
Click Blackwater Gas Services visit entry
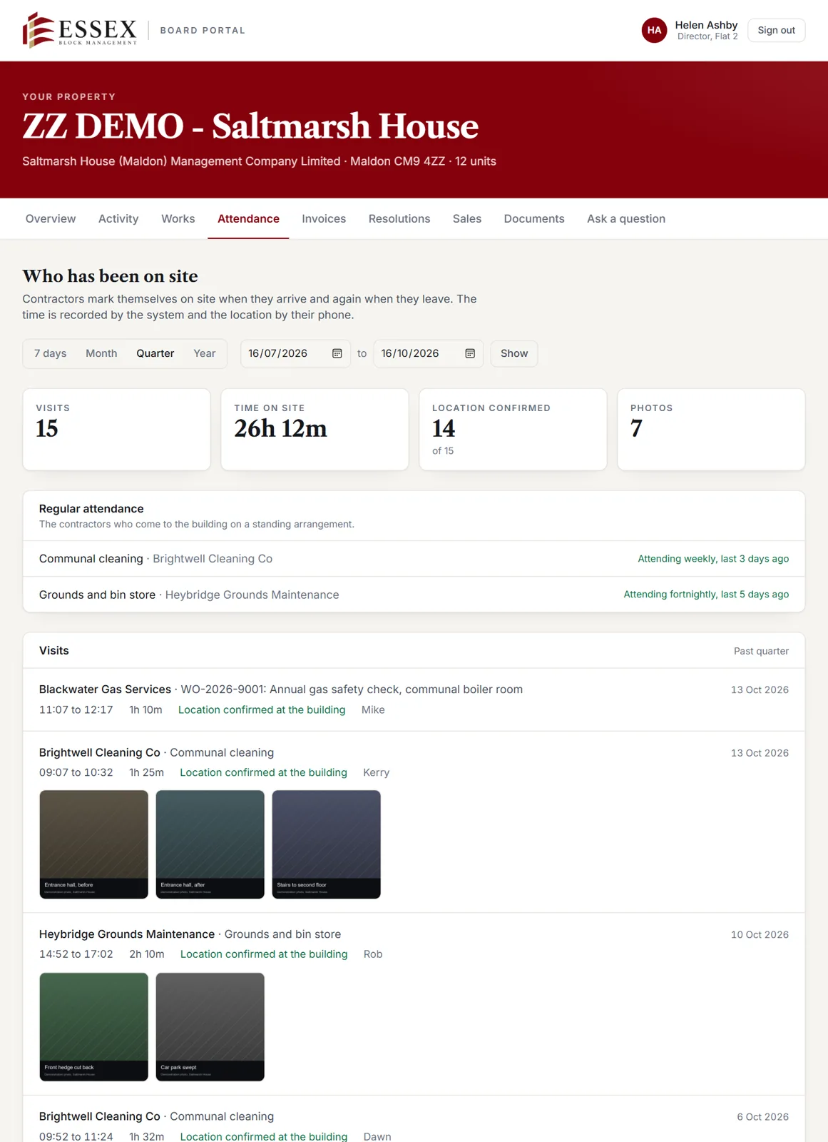tap(414, 699)
